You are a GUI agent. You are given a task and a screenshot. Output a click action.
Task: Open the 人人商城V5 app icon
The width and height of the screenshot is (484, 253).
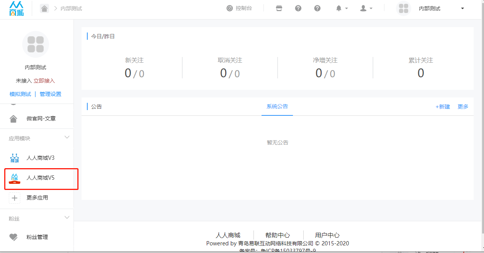pos(15,178)
